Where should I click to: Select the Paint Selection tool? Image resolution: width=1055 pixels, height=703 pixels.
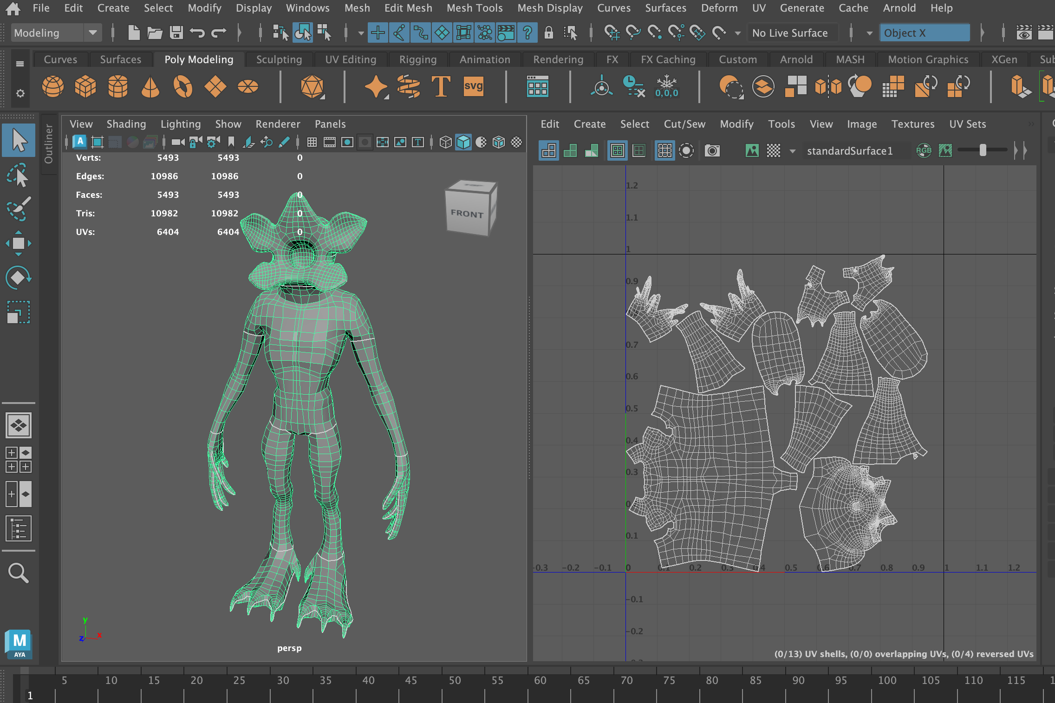pyautogui.click(x=19, y=209)
